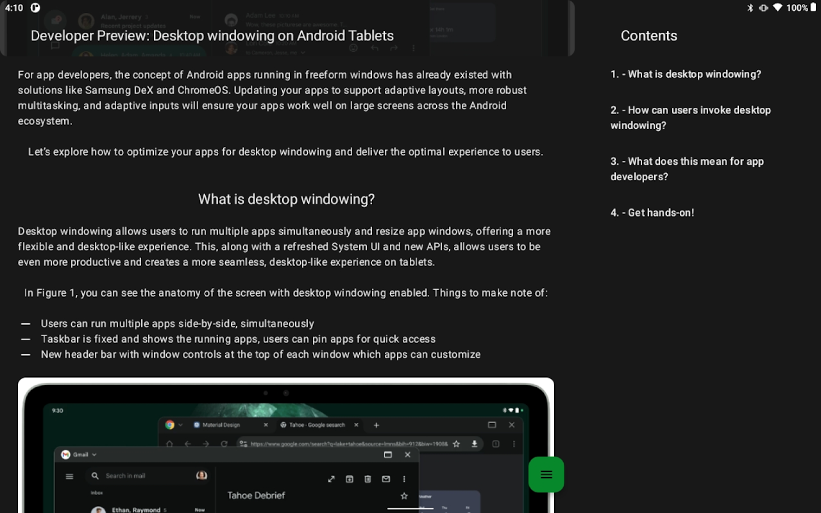Screen dimensions: 821x513
Task: Open "How can users invoke desktop windowing?" section
Action: click(x=691, y=118)
